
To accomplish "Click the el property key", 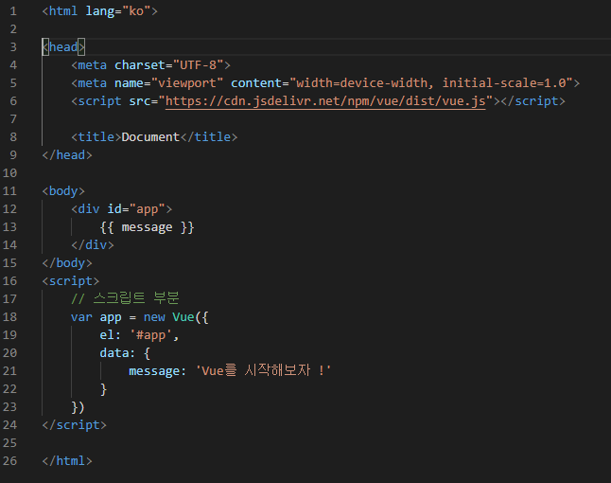I will coord(107,335).
